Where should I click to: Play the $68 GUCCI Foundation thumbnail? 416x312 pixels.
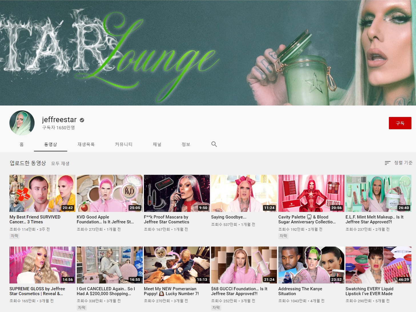244,265
